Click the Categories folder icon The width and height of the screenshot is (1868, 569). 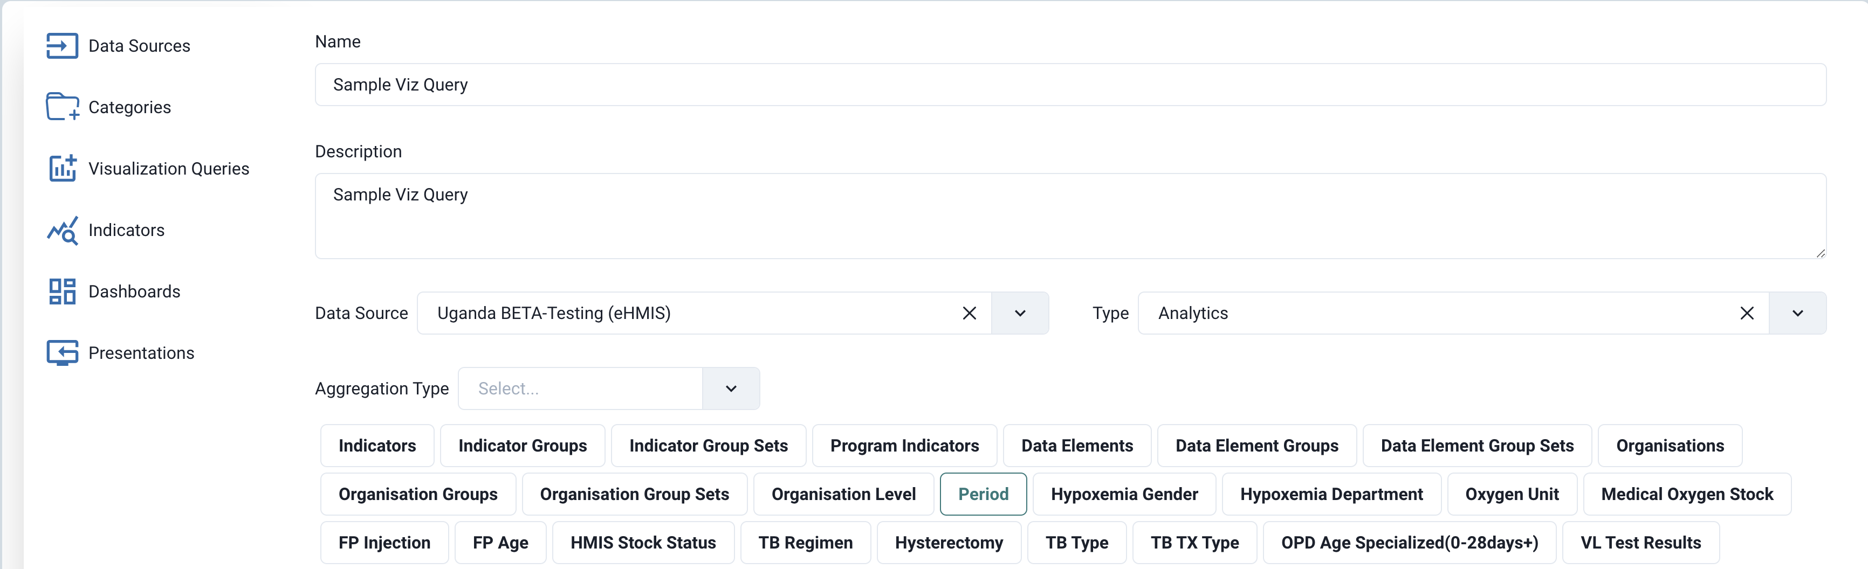click(x=63, y=107)
